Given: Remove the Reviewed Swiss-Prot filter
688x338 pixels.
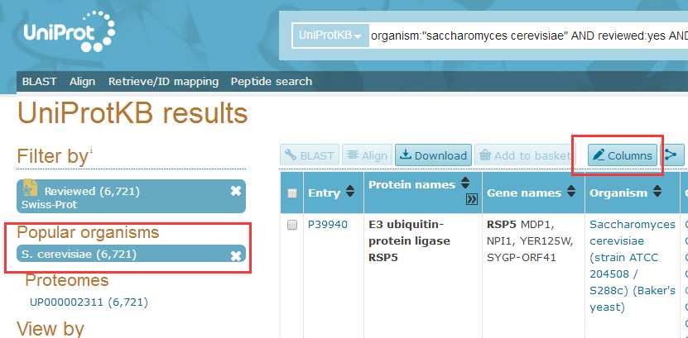Looking at the screenshot, I should click(236, 191).
